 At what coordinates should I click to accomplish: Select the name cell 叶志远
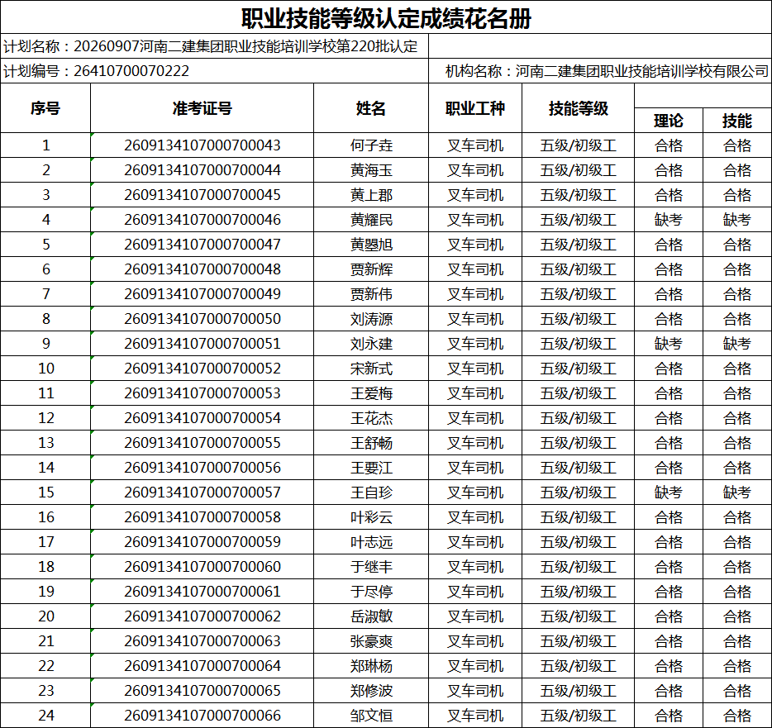[371, 541]
